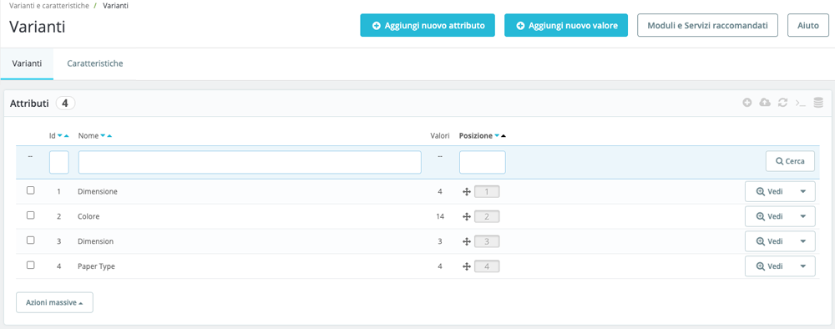Click the refresh list icon in Attributi header

782,103
